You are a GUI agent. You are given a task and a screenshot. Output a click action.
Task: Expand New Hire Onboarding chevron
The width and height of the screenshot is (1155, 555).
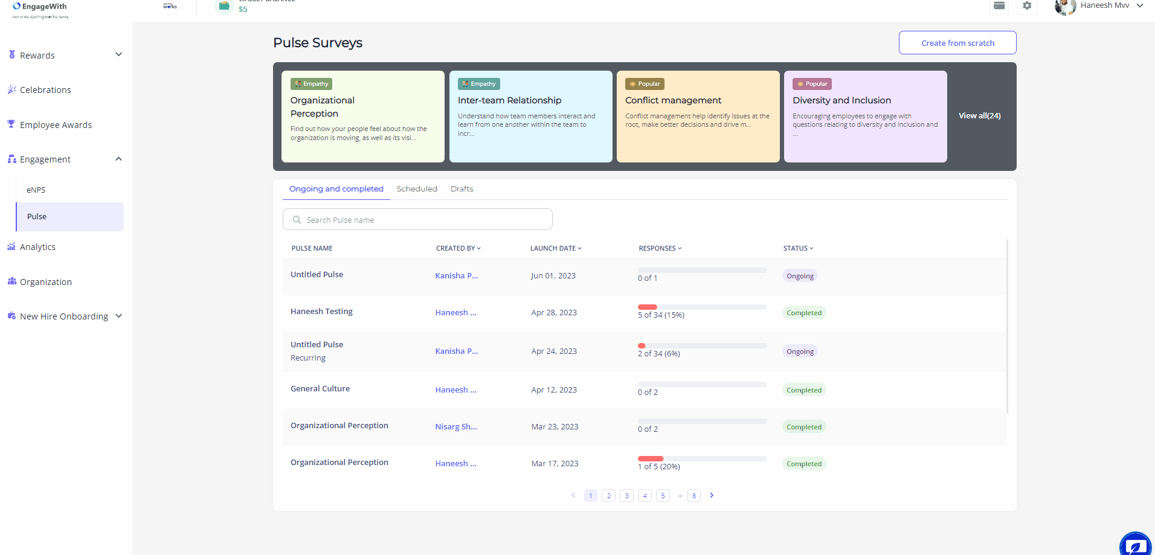click(x=119, y=316)
